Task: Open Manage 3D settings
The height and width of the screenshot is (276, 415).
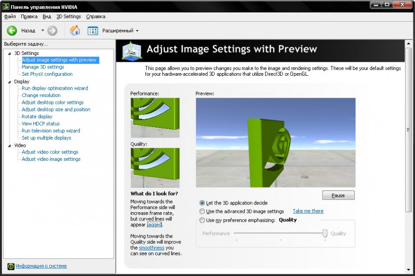Action: (x=43, y=67)
